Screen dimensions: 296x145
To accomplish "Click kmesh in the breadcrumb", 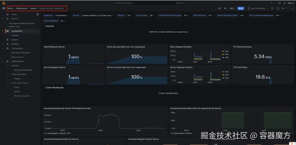I will [x=33, y=8].
